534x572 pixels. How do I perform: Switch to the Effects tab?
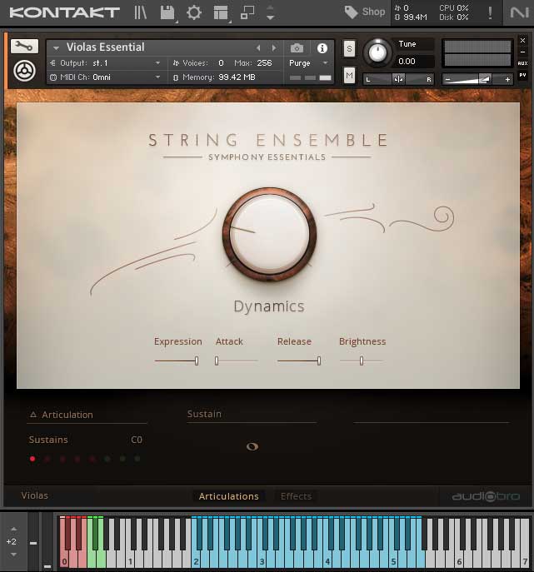coord(296,496)
